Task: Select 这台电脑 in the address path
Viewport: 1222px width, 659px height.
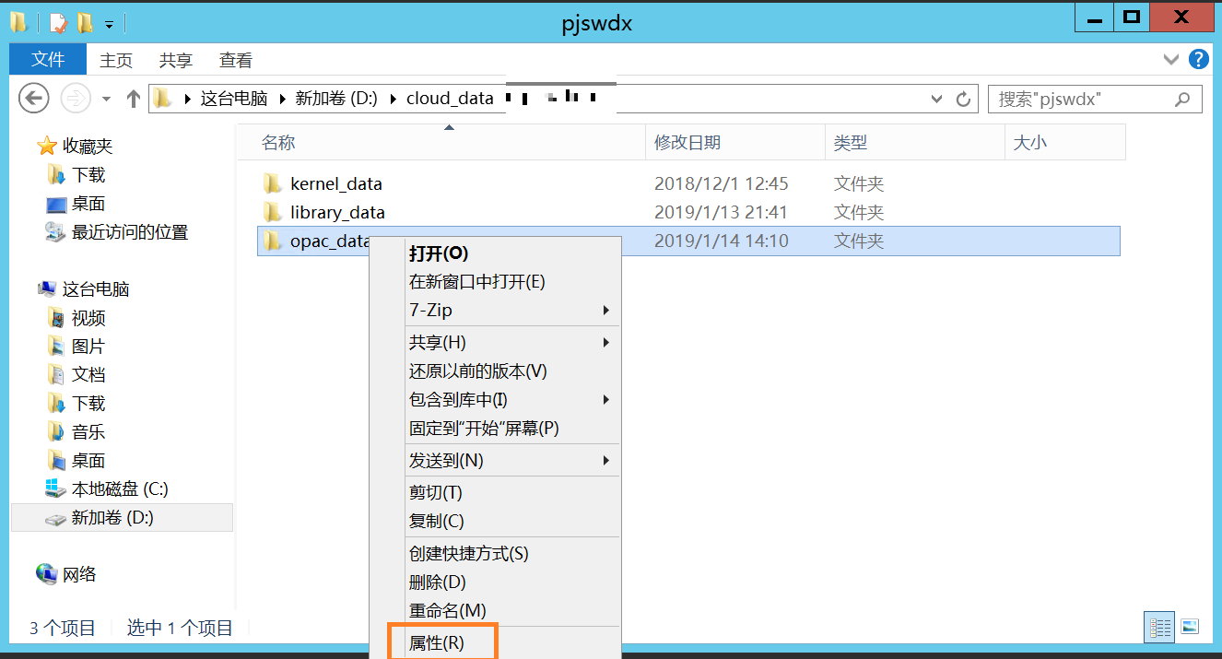Action: 234,99
